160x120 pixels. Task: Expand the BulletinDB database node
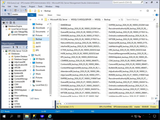9,73
